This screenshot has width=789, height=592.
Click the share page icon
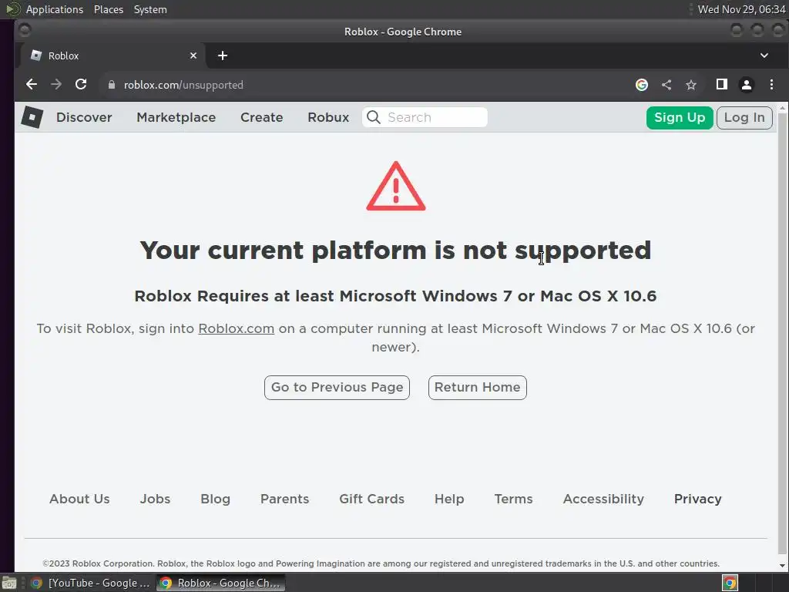[x=666, y=85]
